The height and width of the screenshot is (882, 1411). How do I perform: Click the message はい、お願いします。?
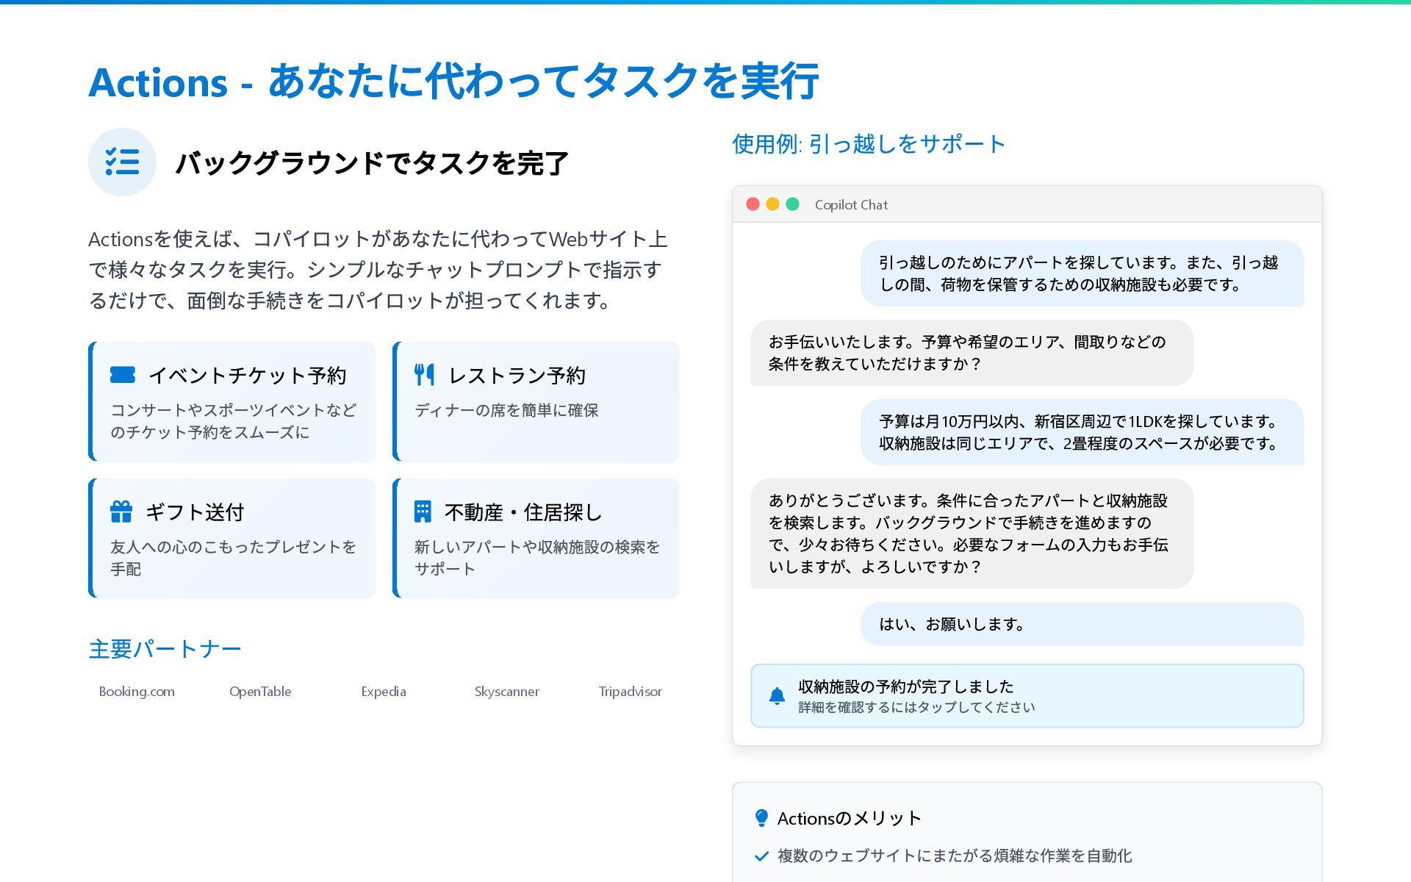tap(1083, 624)
